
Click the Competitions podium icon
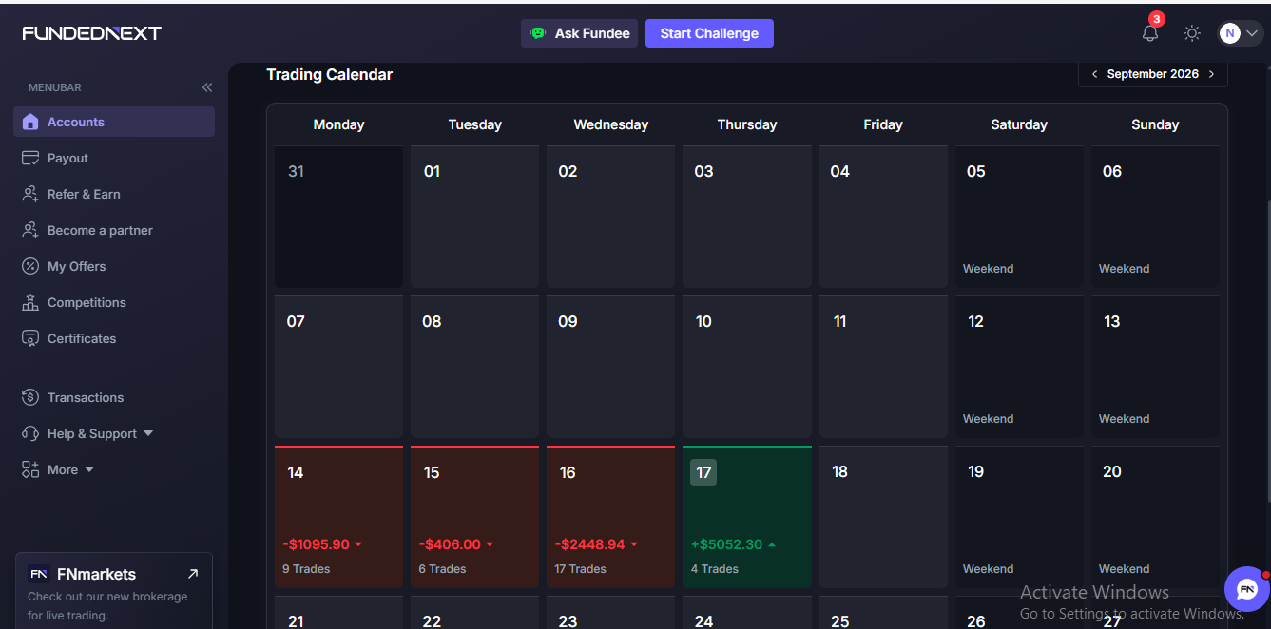(x=30, y=302)
